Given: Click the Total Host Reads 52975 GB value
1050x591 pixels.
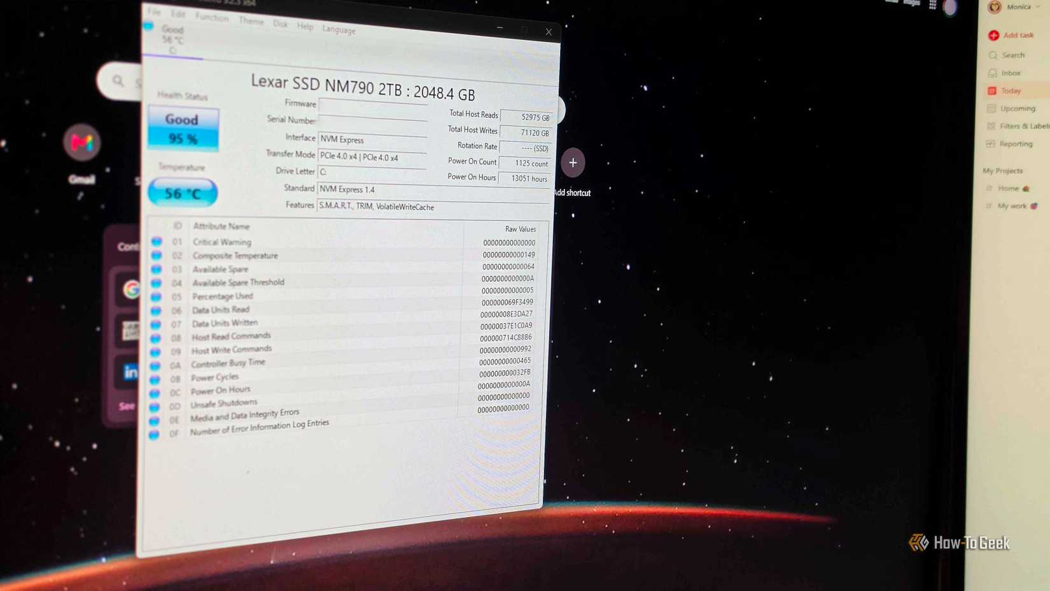Looking at the screenshot, I should coord(526,117).
